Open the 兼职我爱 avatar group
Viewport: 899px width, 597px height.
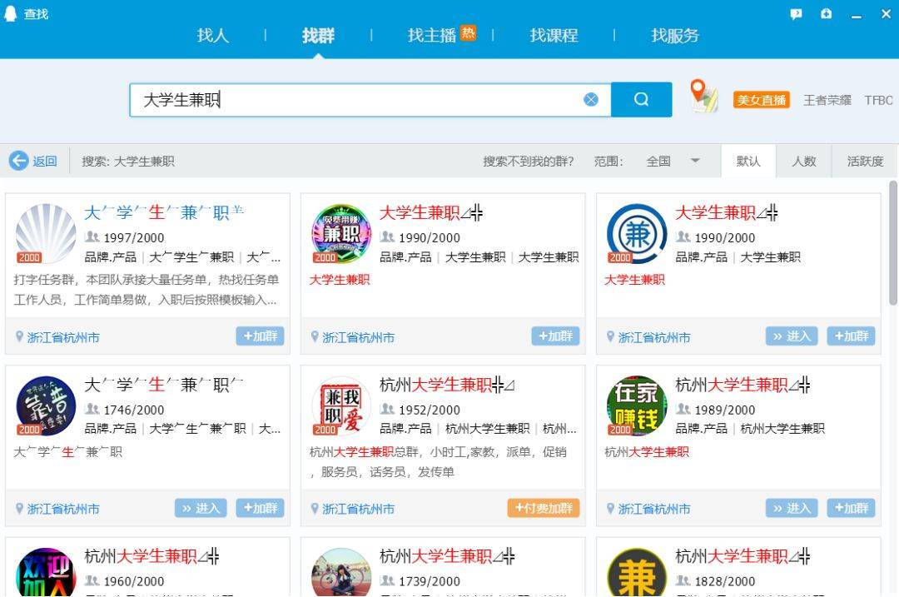(x=341, y=405)
